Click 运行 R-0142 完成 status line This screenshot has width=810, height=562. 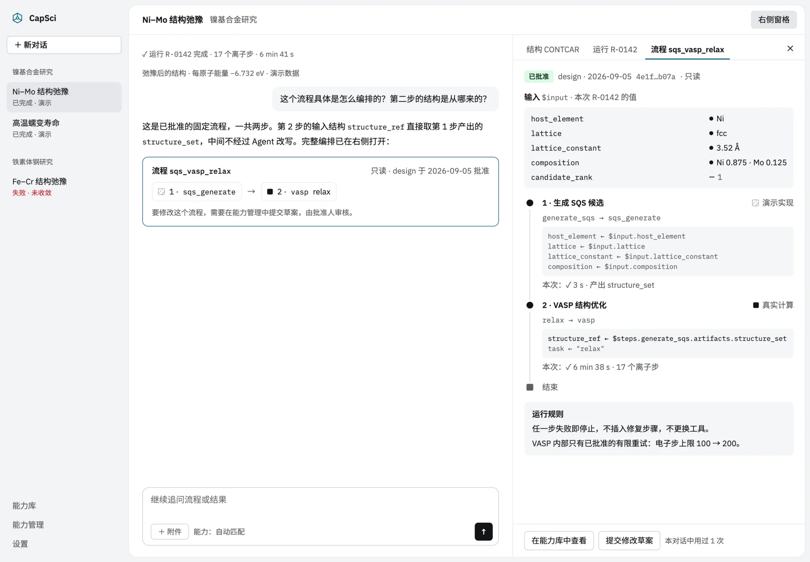(x=218, y=54)
